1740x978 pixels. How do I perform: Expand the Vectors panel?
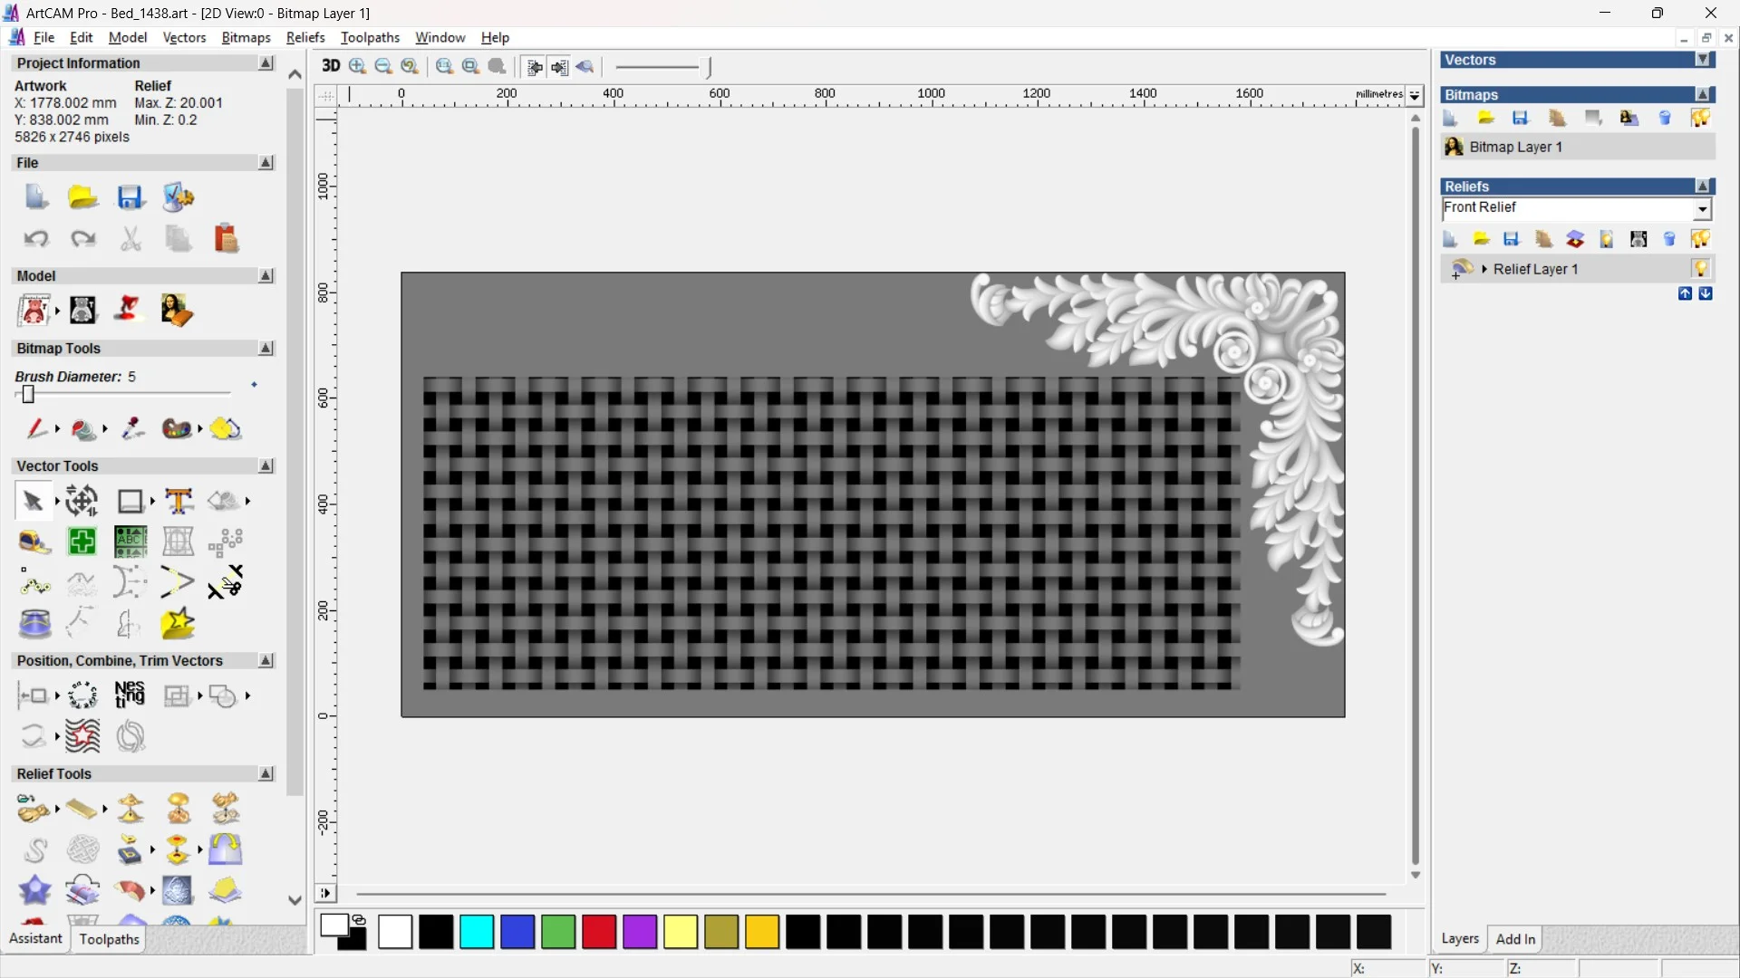[1703, 60]
